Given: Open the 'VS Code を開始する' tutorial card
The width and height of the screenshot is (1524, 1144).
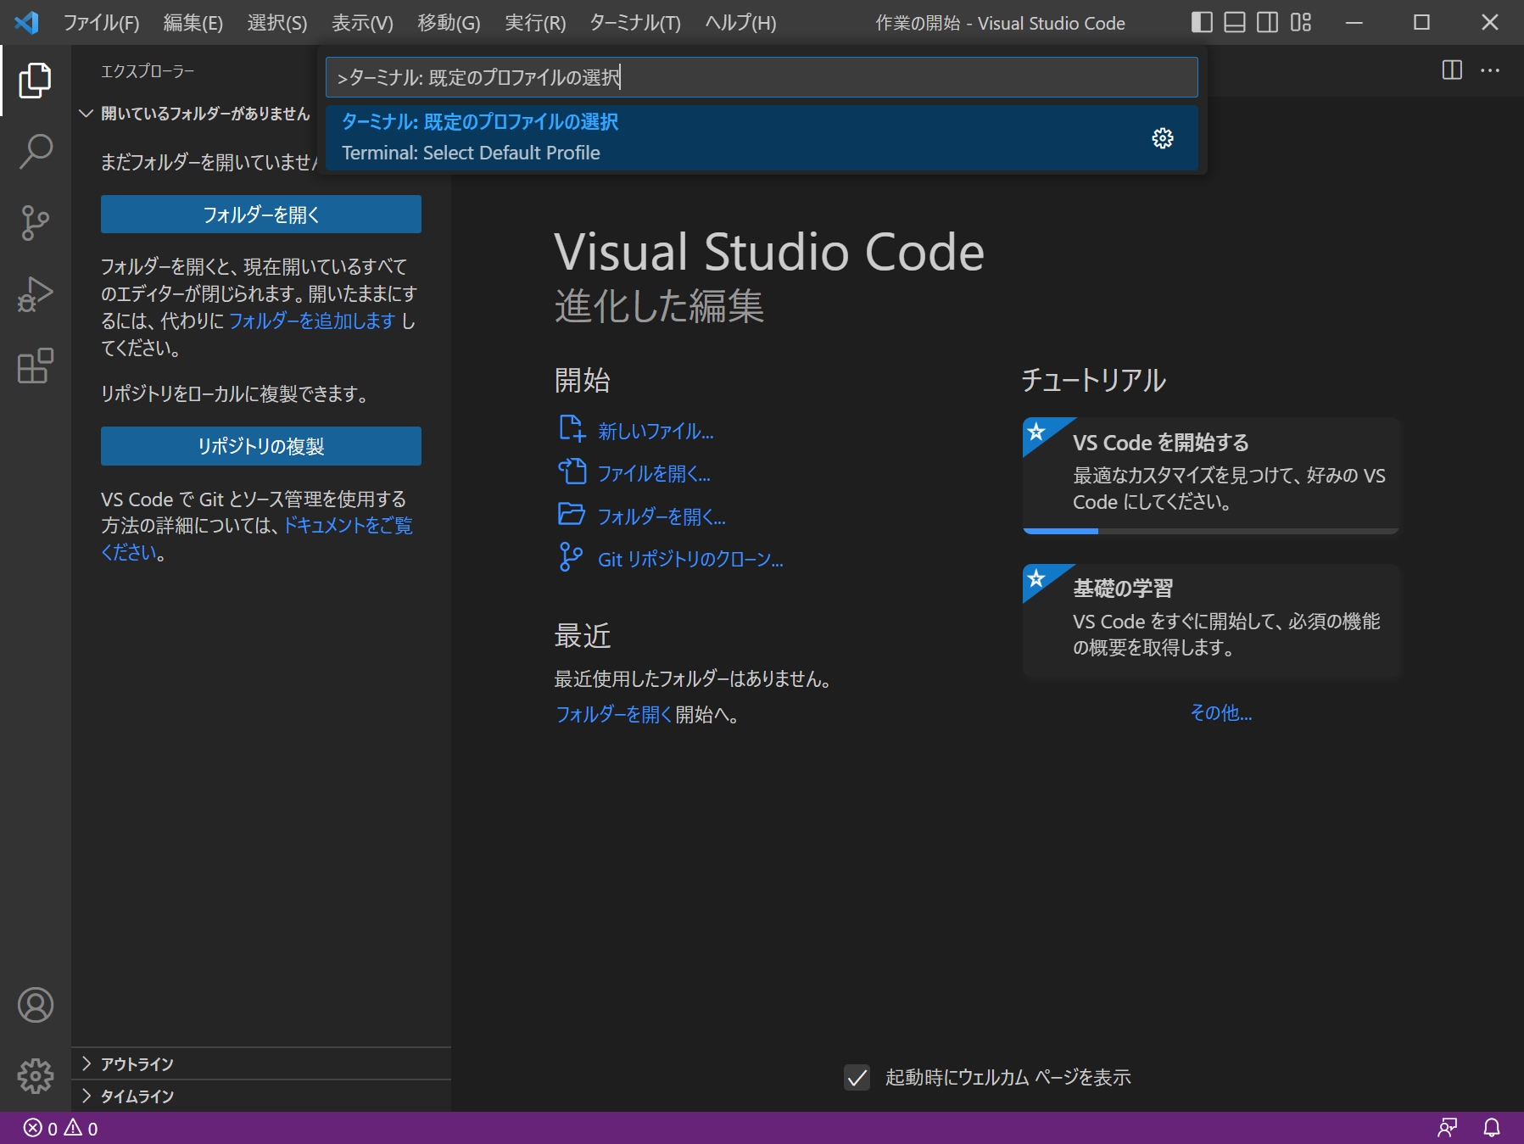Looking at the screenshot, I should [x=1211, y=475].
